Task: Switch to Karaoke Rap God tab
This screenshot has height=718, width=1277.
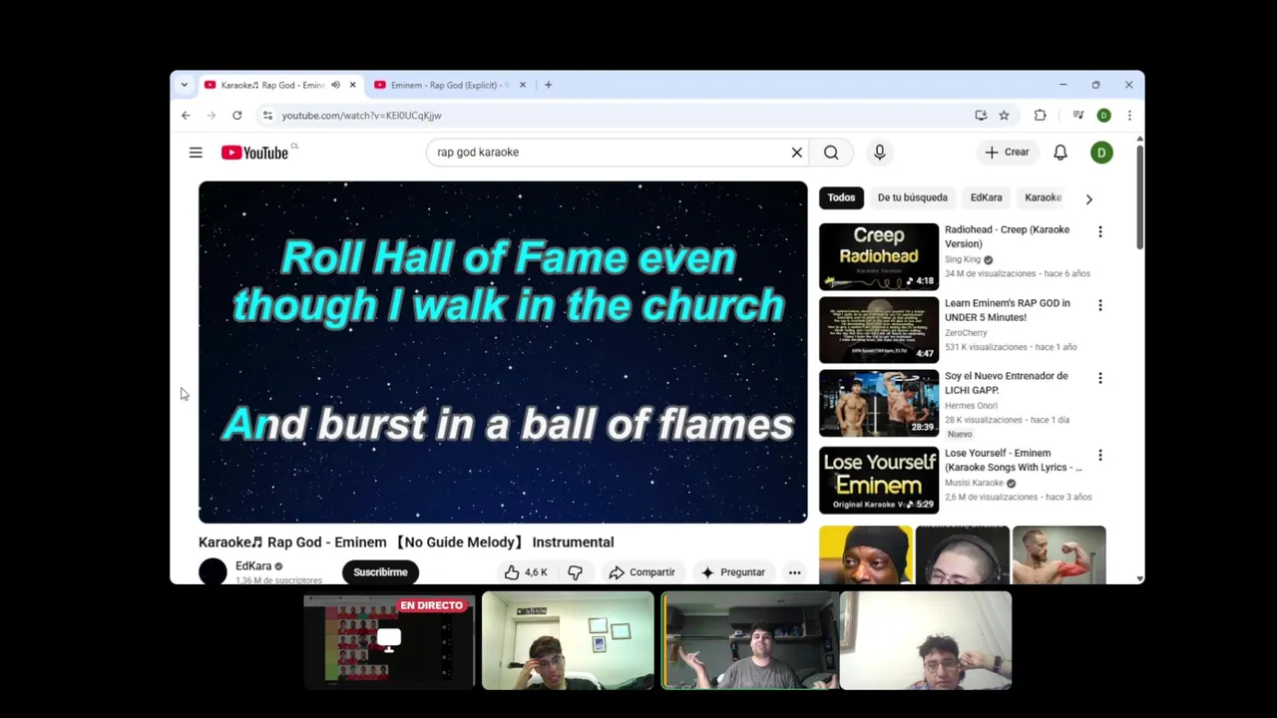Action: 271,85
